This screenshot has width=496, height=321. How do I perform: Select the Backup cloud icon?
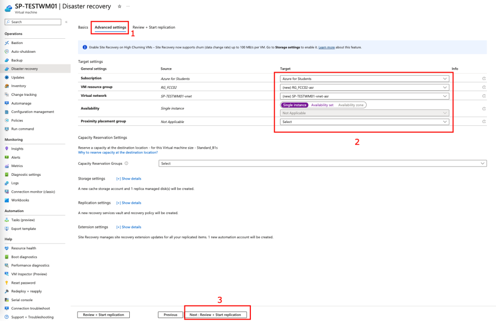click(7, 60)
